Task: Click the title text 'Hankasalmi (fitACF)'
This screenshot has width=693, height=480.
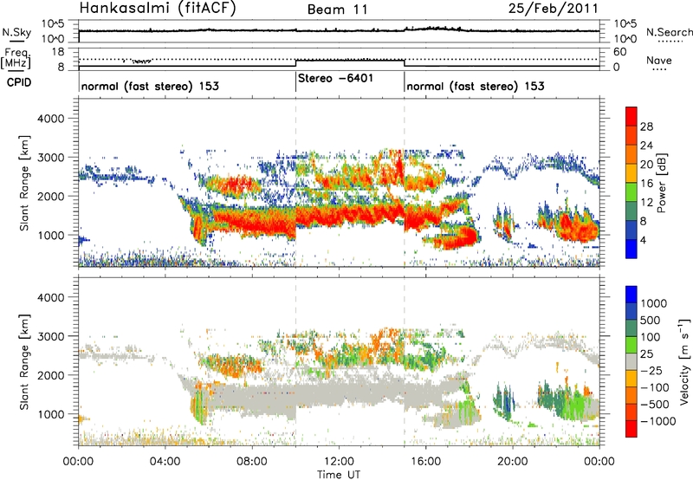Action: [158, 8]
